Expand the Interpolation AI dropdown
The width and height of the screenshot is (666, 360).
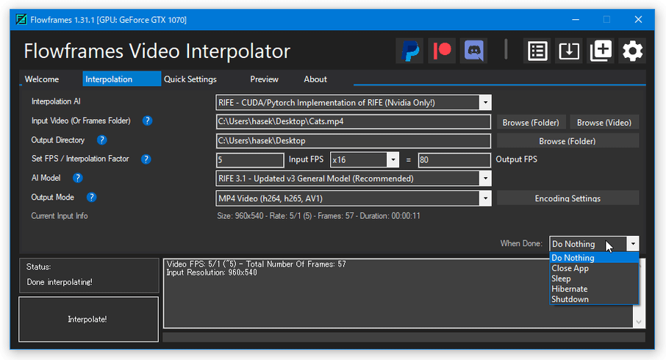pyautogui.click(x=485, y=103)
